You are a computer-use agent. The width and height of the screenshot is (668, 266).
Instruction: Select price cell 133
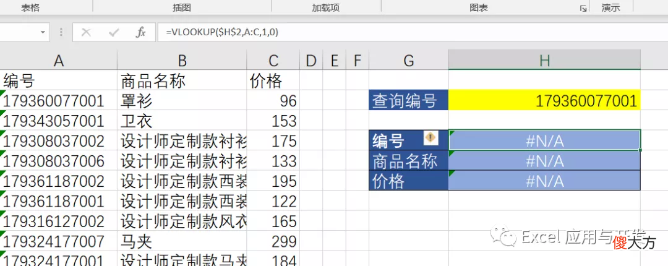tap(273, 161)
